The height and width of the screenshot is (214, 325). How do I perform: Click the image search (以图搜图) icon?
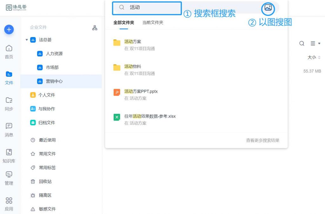click(268, 8)
